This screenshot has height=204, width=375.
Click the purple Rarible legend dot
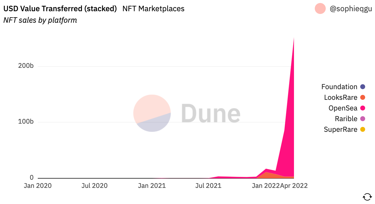tap(363, 119)
